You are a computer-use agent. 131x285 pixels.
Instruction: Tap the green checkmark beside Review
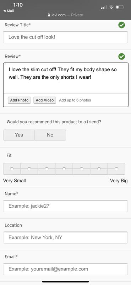[121, 57]
